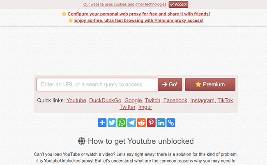Share the page via Twitter icon
267x165 pixels.
pyautogui.click(x=112, y=122)
